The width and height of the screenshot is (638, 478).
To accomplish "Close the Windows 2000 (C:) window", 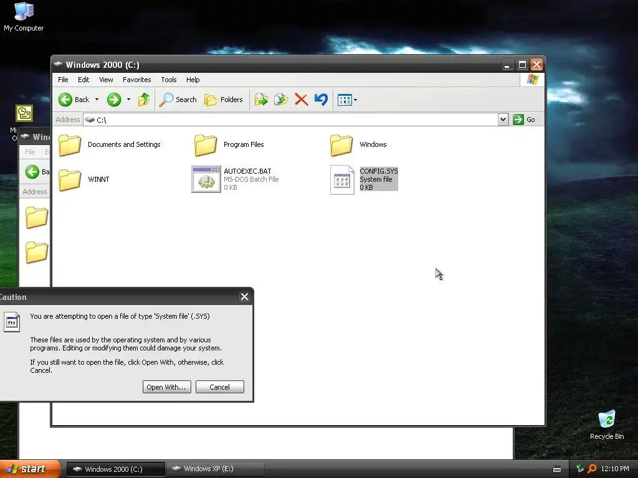I will (x=536, y=65).
